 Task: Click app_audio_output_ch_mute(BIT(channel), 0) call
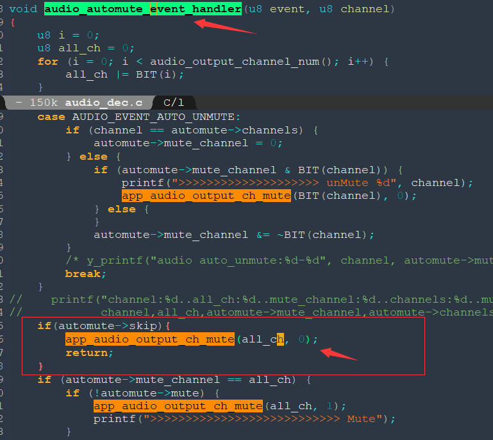(x=269, y=196)
